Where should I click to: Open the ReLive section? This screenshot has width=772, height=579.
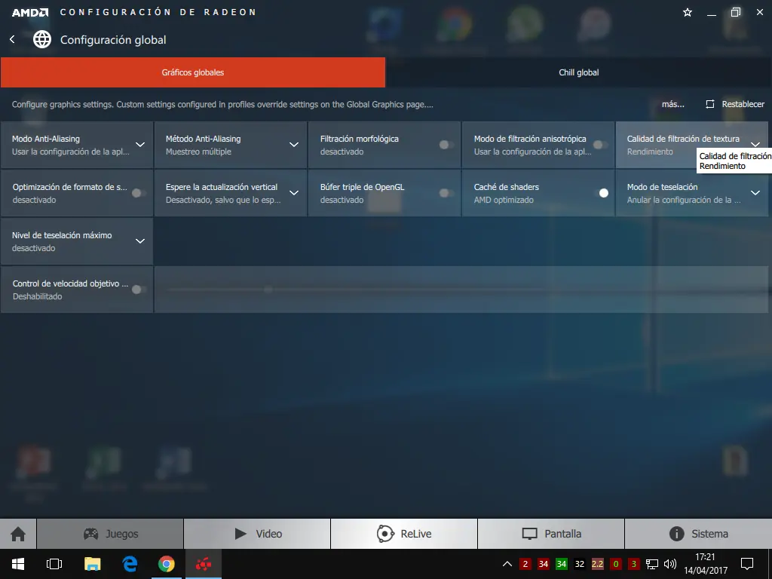(x=404, y=534)
